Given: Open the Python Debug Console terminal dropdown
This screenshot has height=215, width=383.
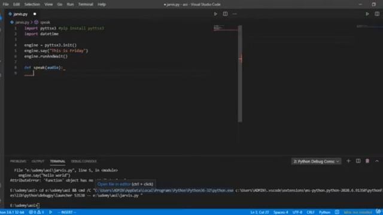Looking at the screenshot, I should (316, 161).
